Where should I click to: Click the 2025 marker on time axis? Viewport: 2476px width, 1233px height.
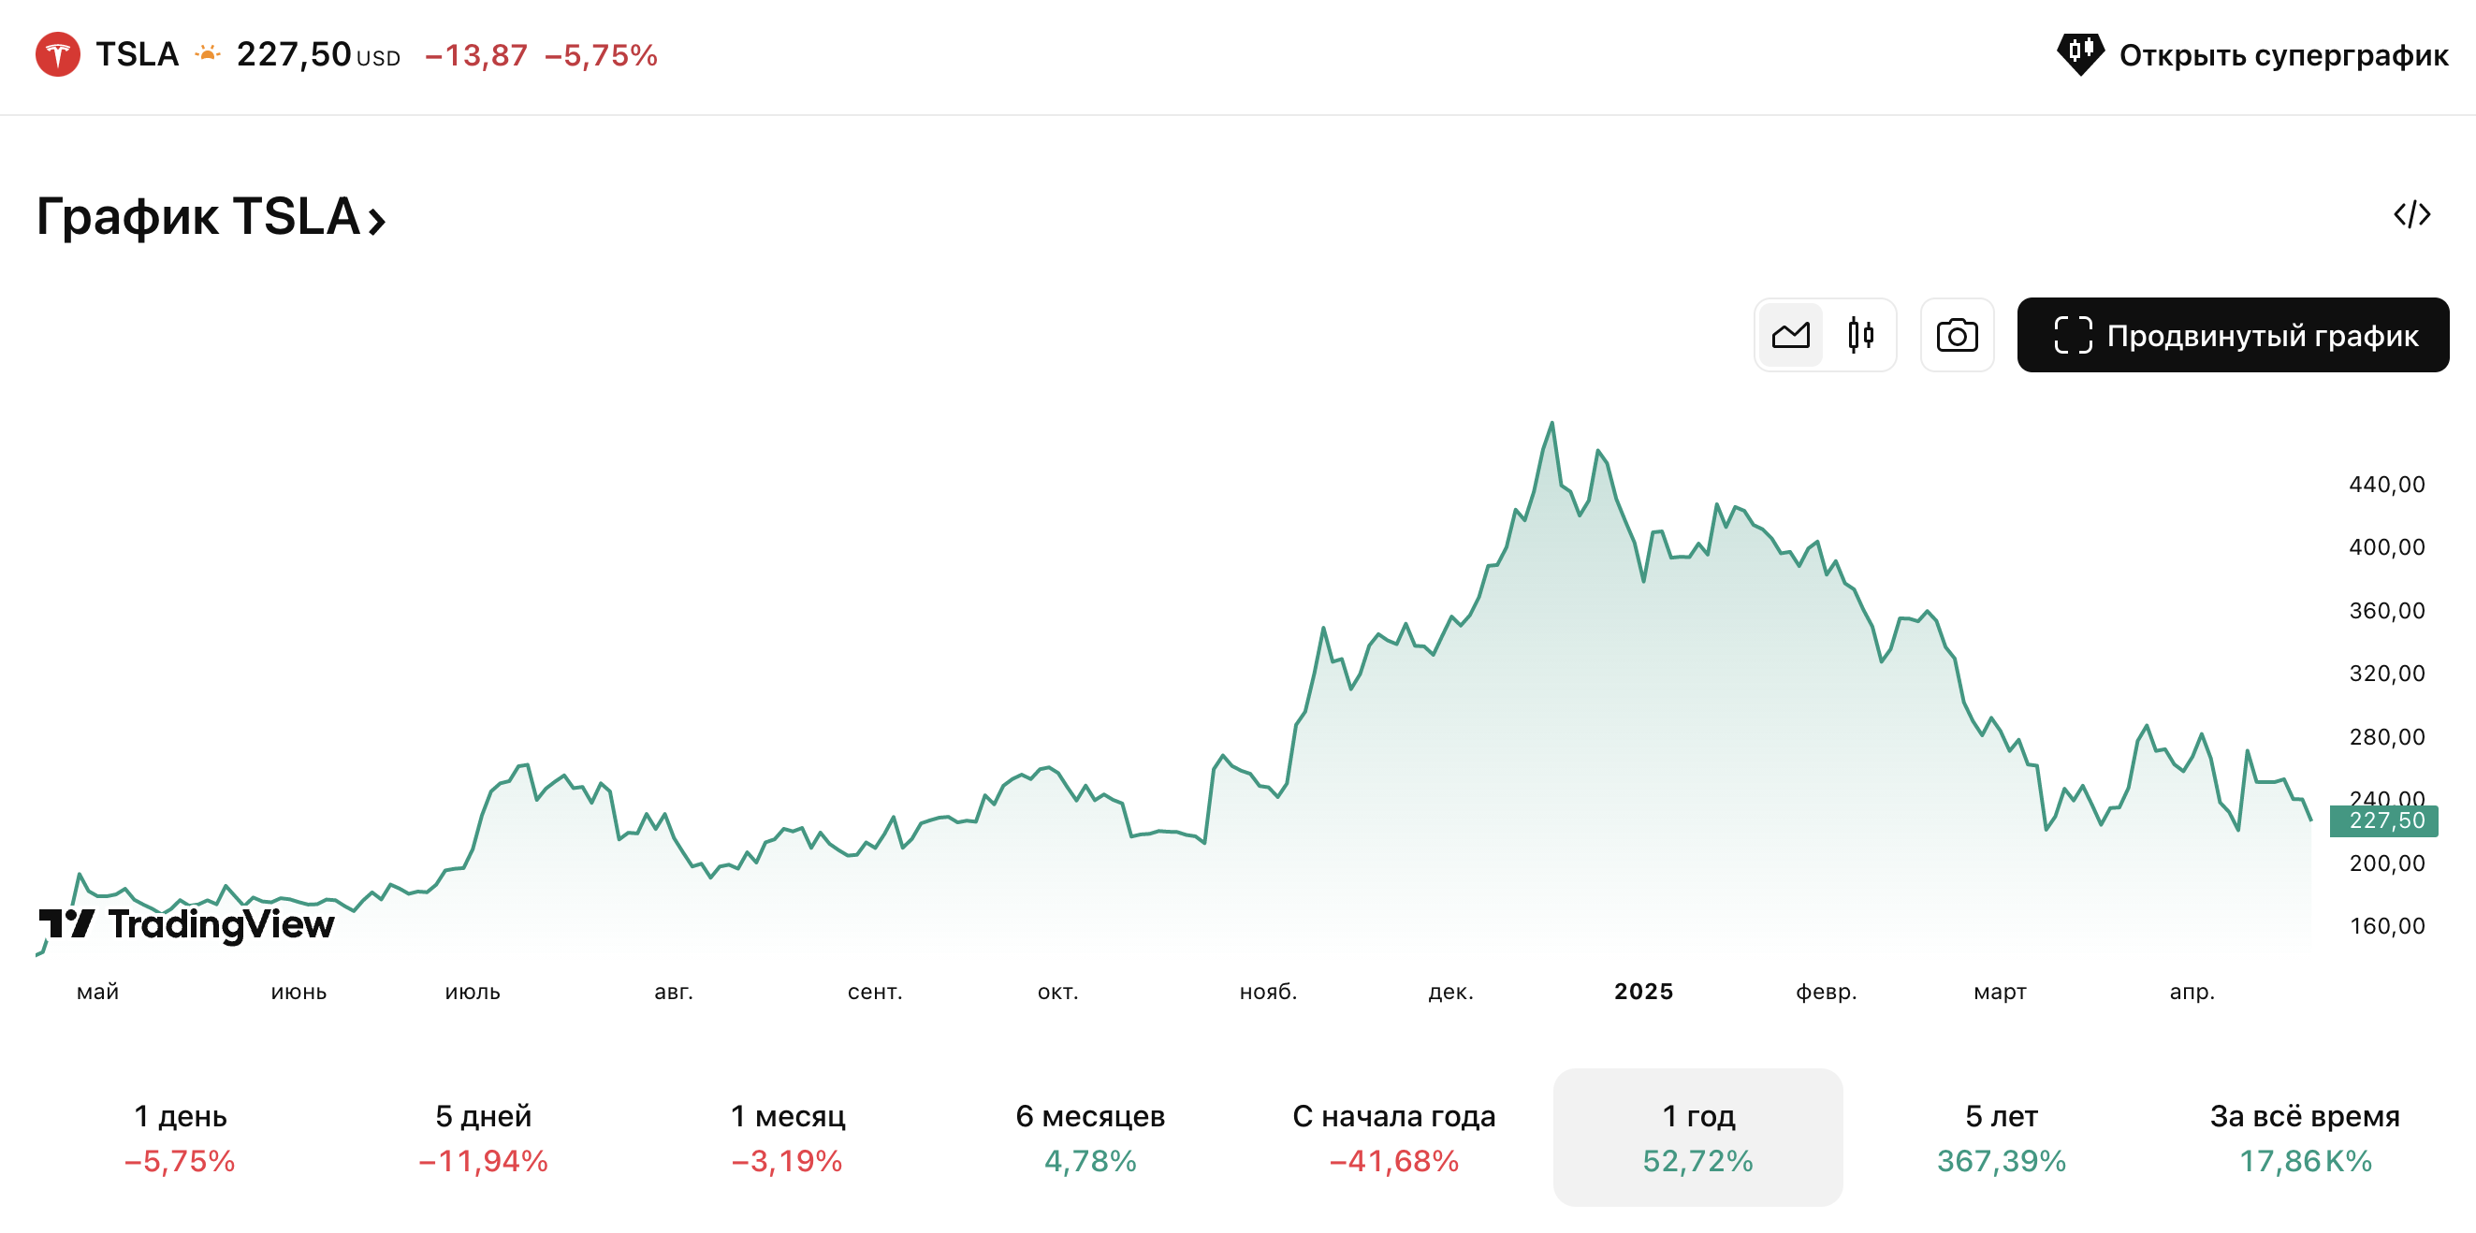pos(1643,992)
